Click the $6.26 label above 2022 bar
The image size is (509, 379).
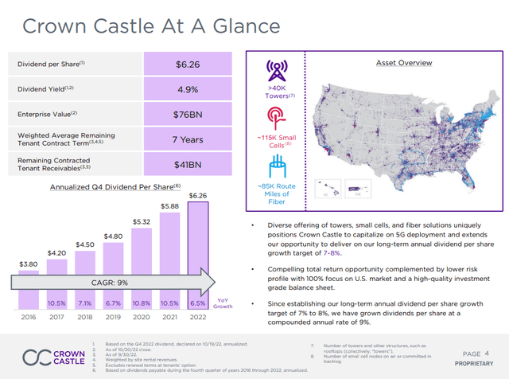click(x=198, y=196)
